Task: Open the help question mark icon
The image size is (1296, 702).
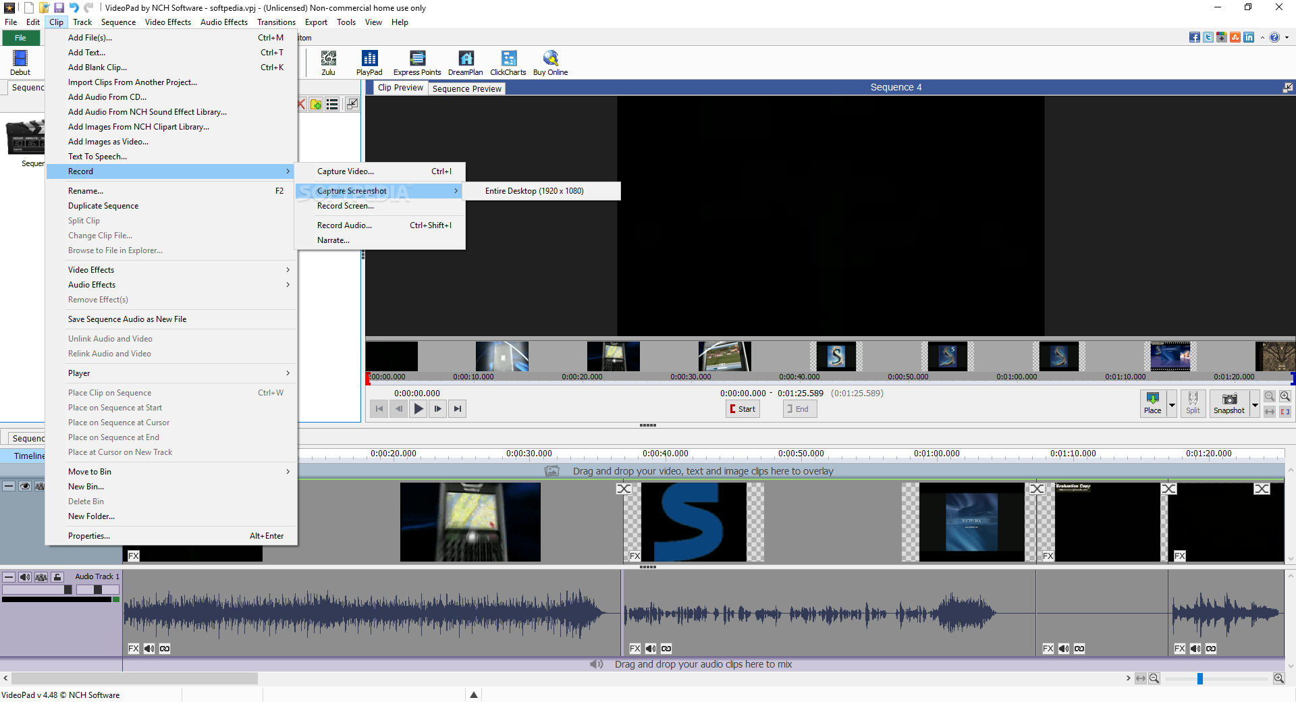Action: click(1274, 37)
